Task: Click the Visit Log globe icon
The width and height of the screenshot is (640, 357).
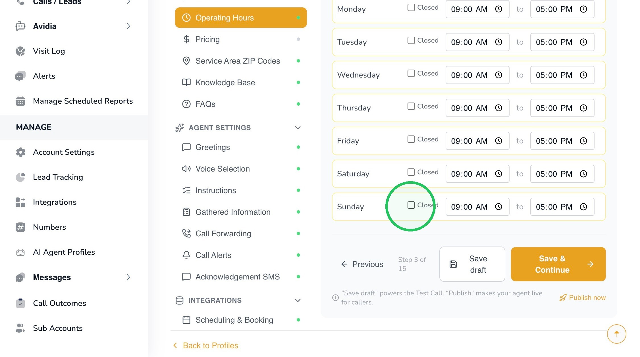Action: (x=20, y=51)
